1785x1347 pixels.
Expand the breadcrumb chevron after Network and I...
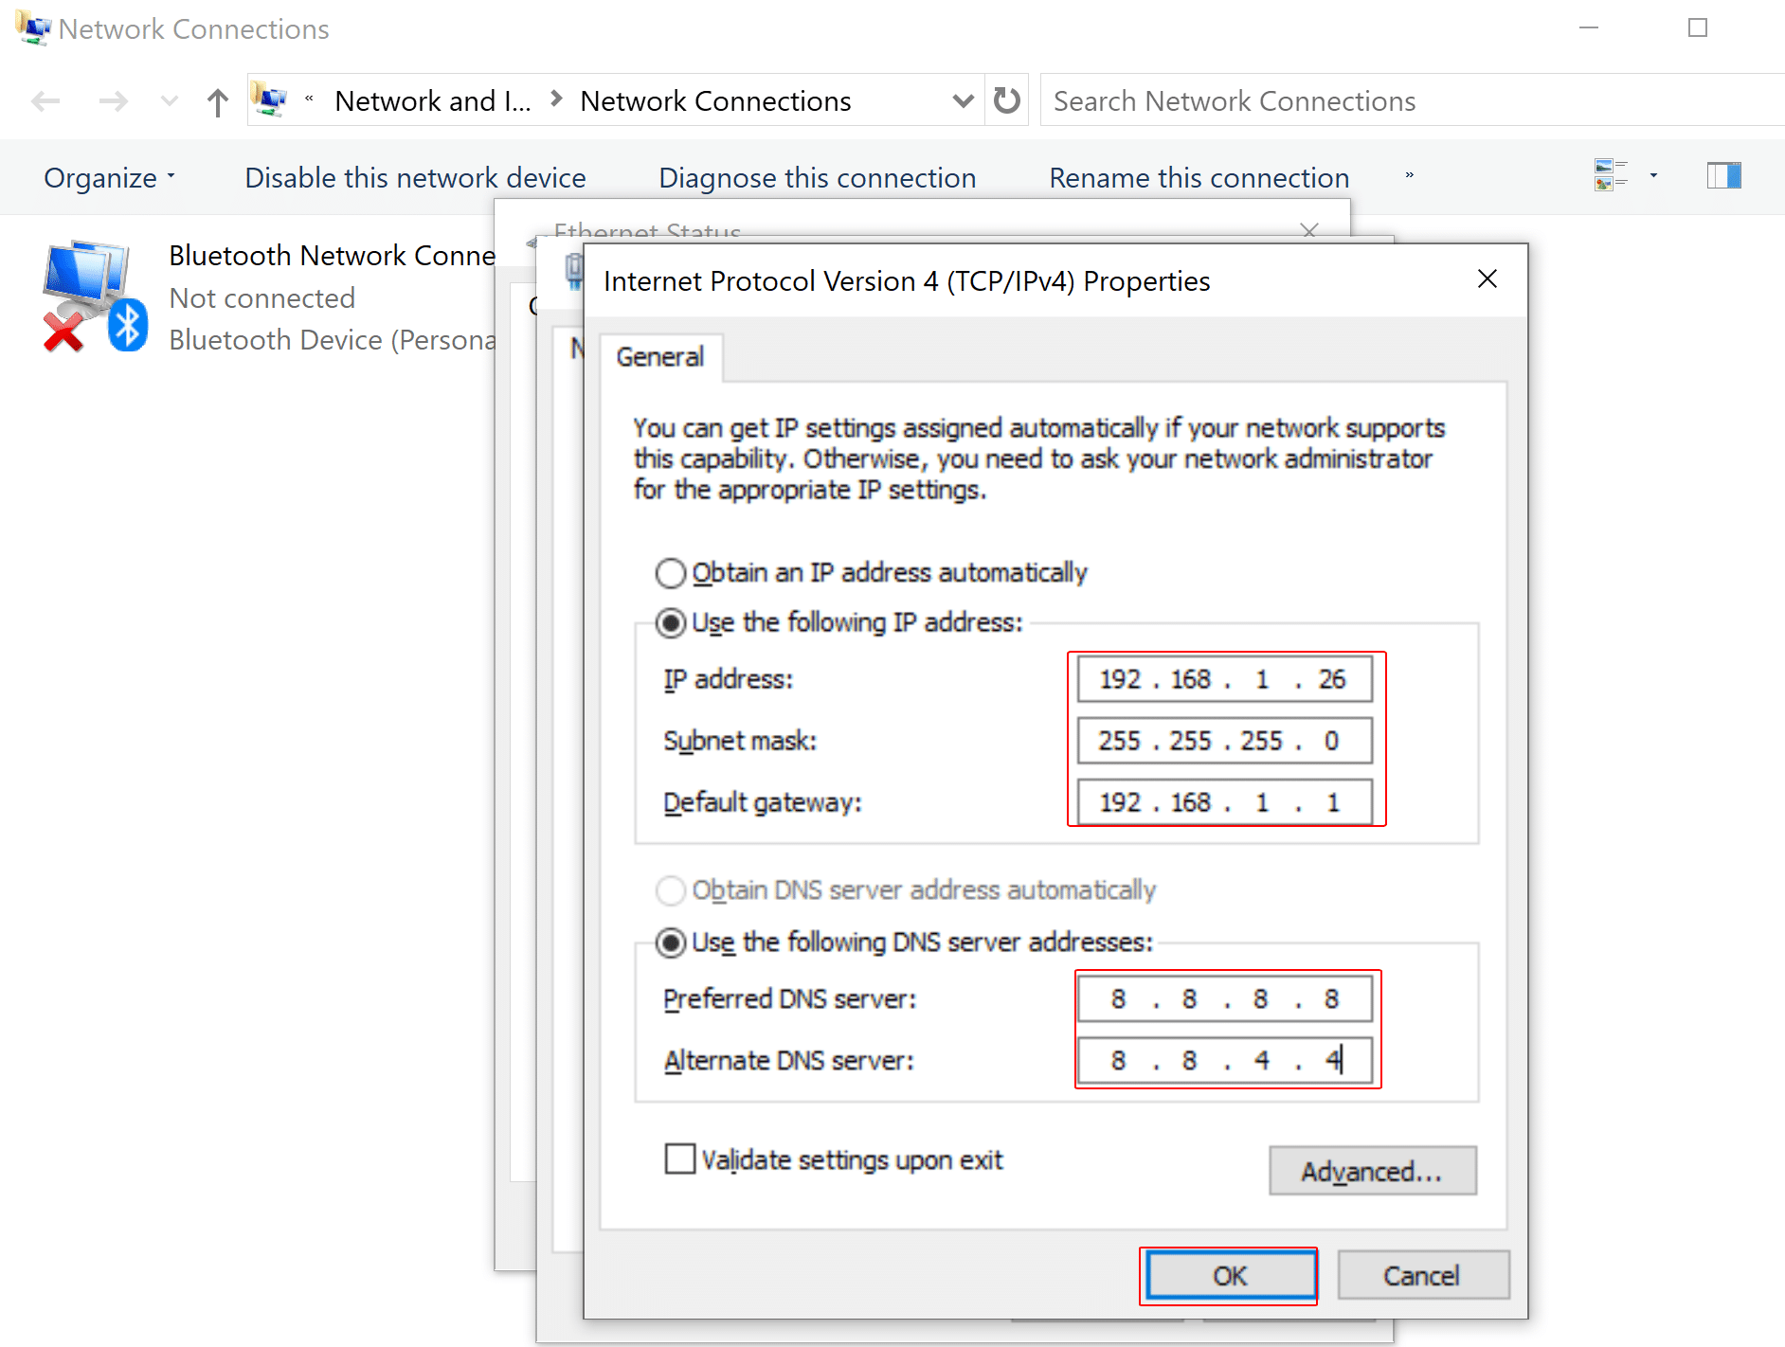(x=556, y=99)
